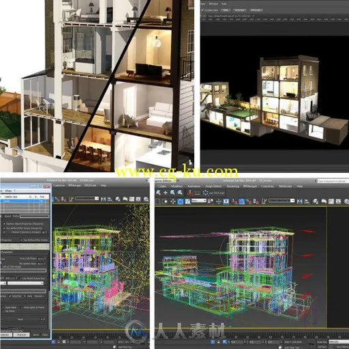Toggle the Vid Check checkbox
The image size is (349, 349).
(3, 311)
